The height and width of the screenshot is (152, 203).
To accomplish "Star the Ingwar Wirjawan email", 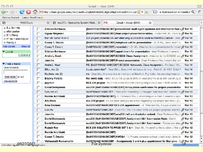I will (42, 33).
